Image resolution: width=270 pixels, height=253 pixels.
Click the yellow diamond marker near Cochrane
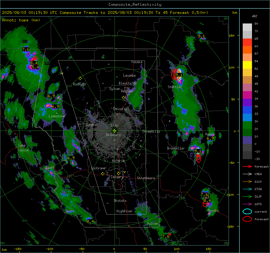pyautogui.click(x=103, y=174)
